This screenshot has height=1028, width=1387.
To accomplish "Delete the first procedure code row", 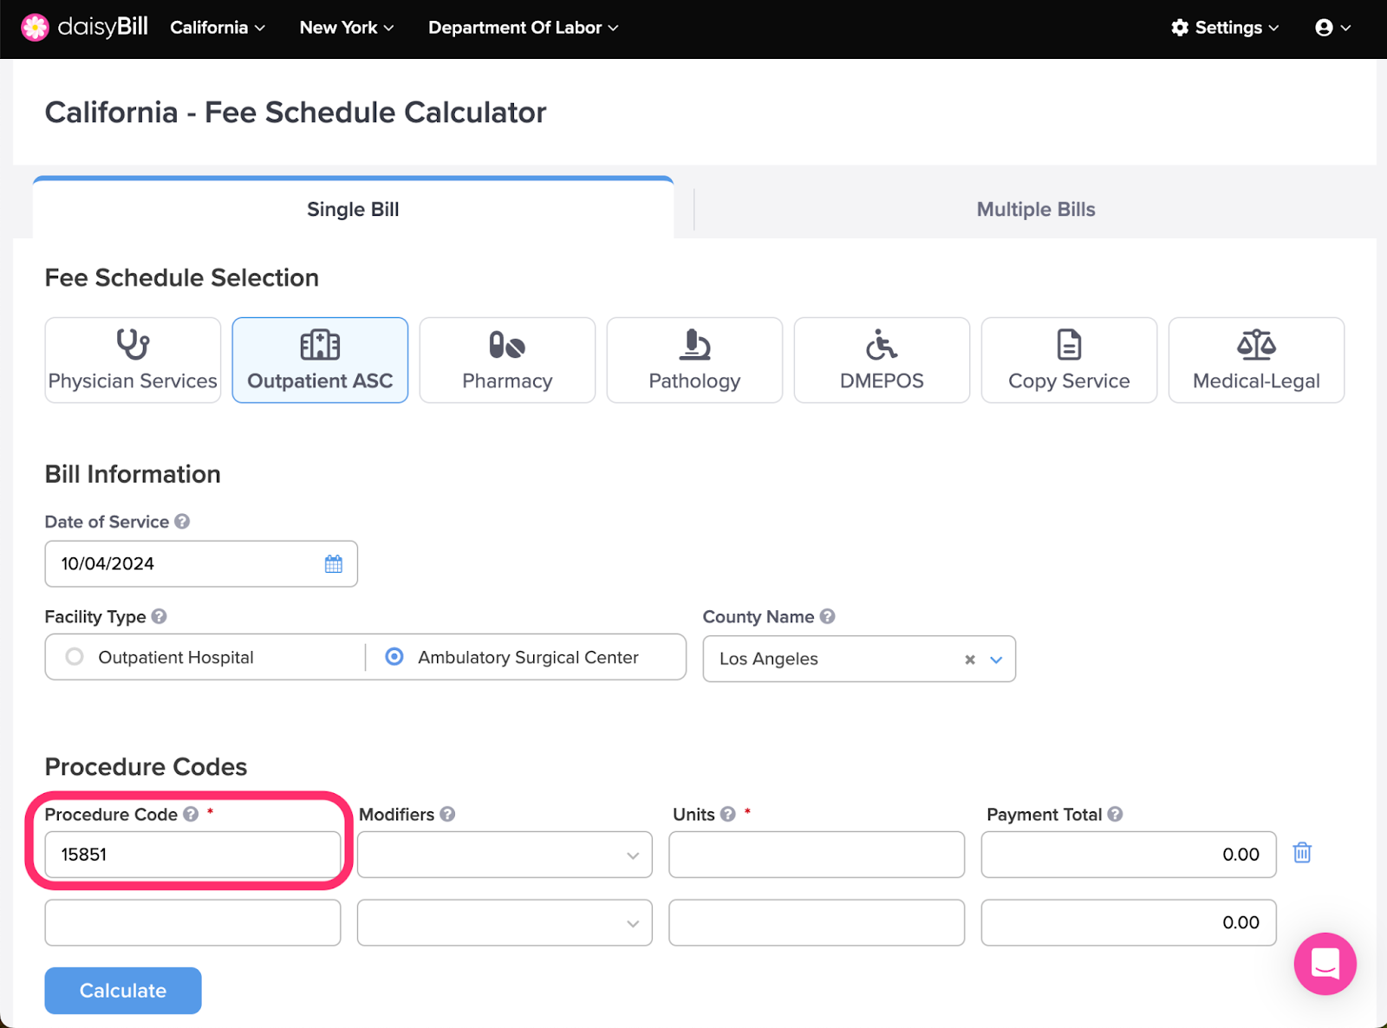I will click(x=1302, y=853).
